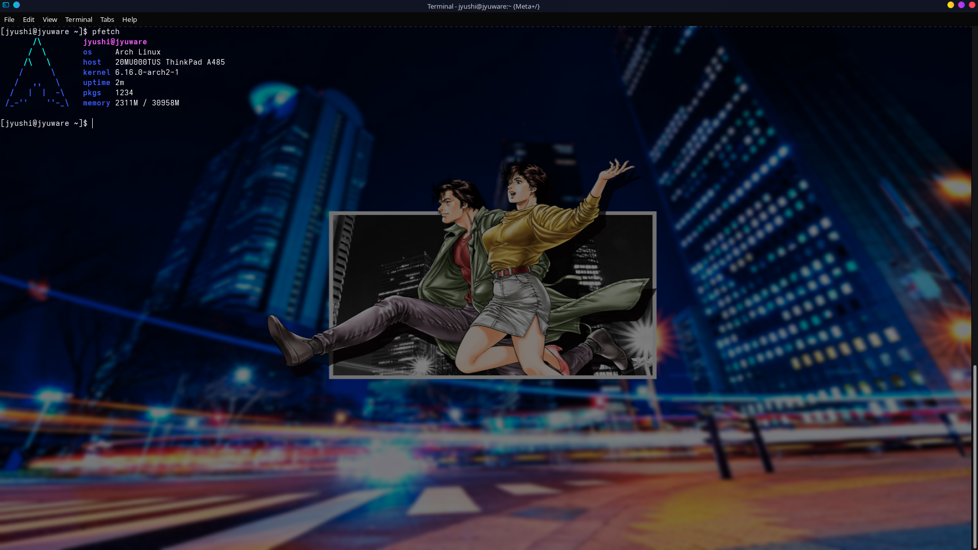Maximize window using the purple circle button
Screen dimensions: 978x550
pos(961,5)
